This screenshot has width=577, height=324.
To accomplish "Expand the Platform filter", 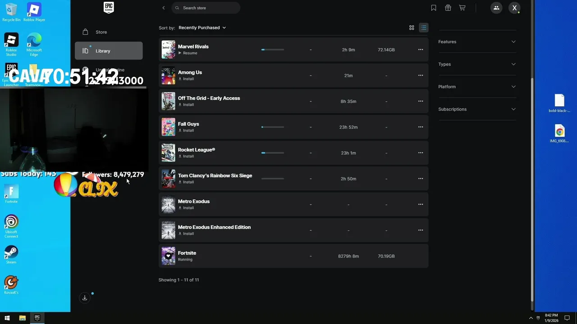I will point(477,87).
